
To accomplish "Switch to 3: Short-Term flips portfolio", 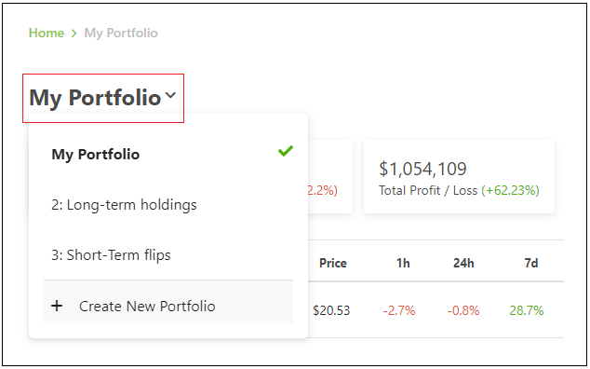I will click(168, 254).
